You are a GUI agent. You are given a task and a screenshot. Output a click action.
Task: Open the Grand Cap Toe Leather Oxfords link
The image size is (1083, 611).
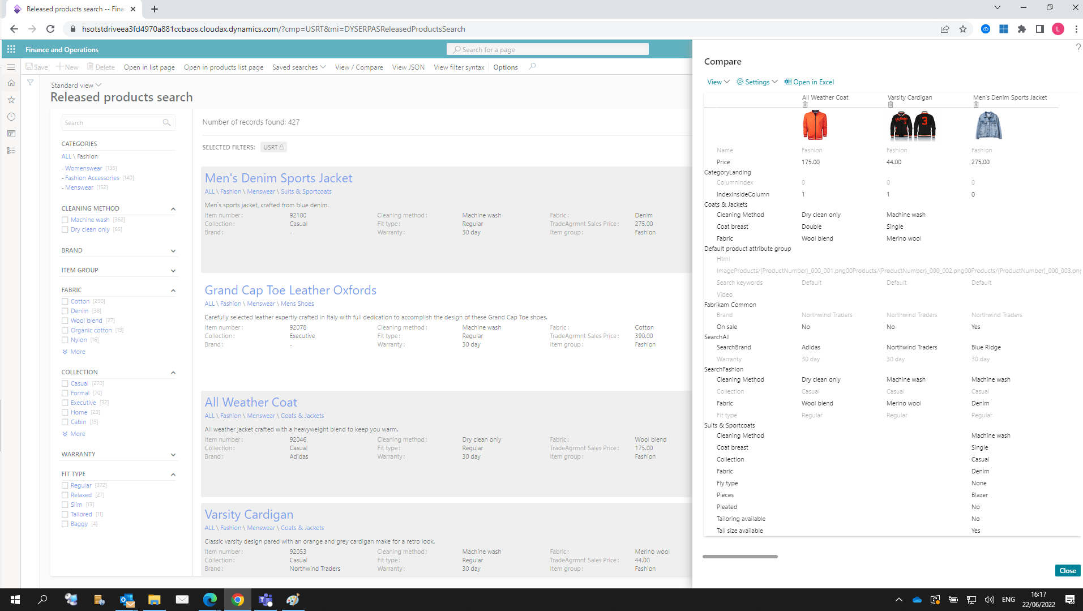[x=290, y=290]
